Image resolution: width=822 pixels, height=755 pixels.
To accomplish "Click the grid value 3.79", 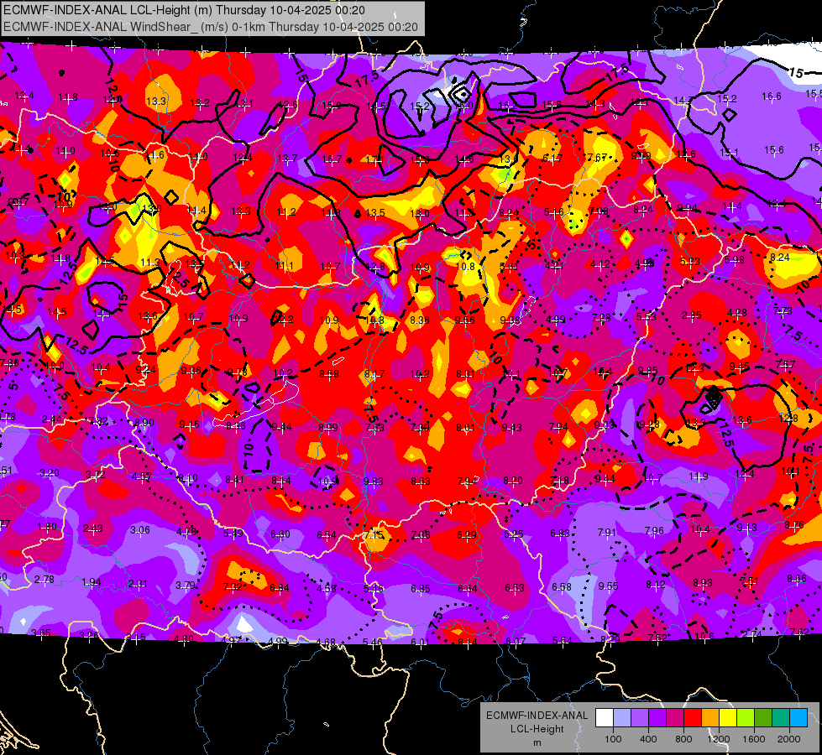I will click(186, 586).
